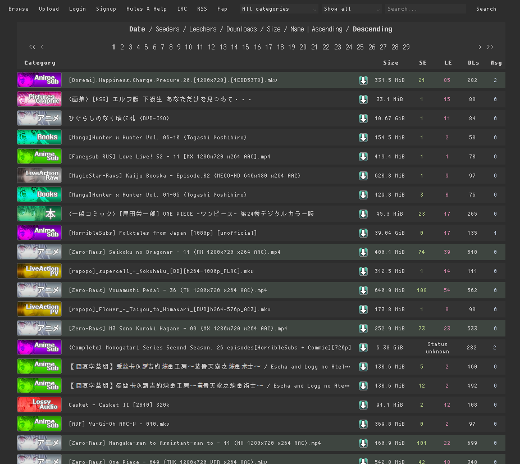Viewport: 520px width, 464px height.
Task: Download Folktales from Japan 1080p torrent
Action: (x=363, y=233)
